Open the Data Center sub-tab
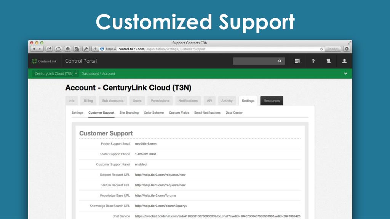 point(234,113)
